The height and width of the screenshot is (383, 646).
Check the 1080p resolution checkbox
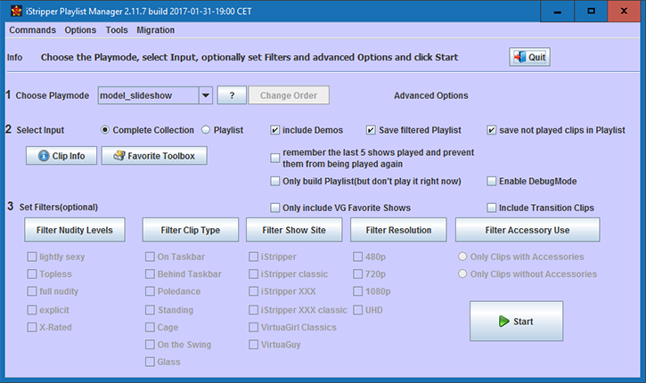coord(357,291)
